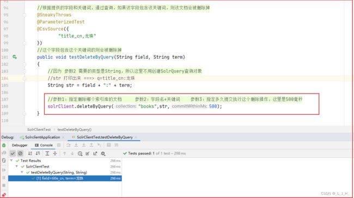Click the run test gutter icon beside testDeleteByQuery

(x=15, y=57)
